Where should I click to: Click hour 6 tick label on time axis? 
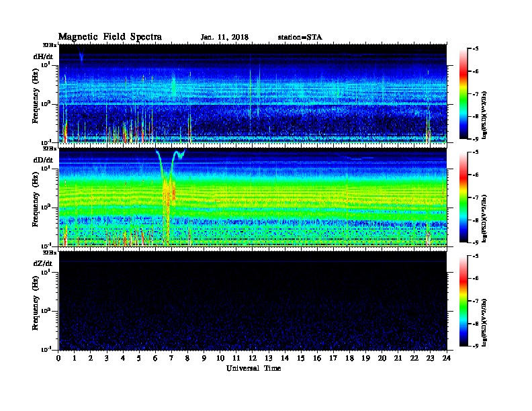click(x=155, y=359)
